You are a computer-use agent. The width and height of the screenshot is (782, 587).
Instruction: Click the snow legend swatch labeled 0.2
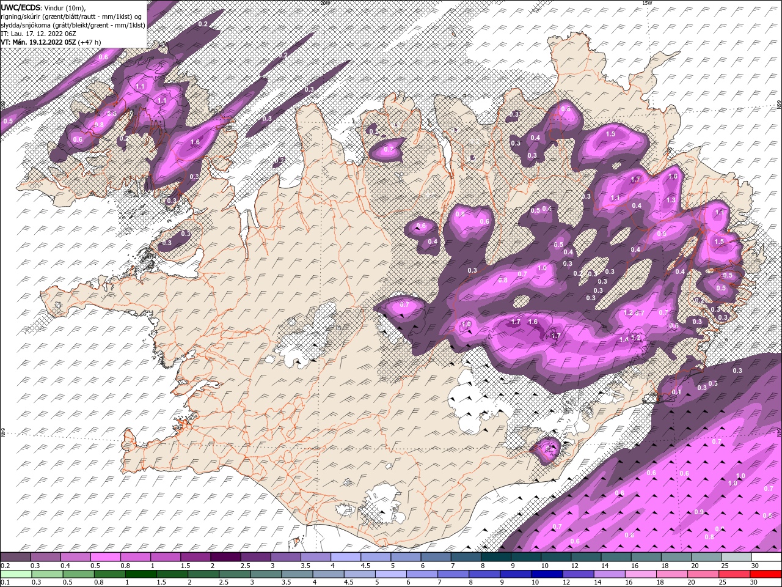point(15,557)
